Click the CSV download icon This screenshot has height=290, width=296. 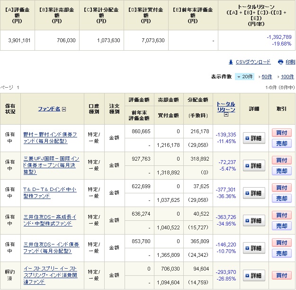coord(231,62)
